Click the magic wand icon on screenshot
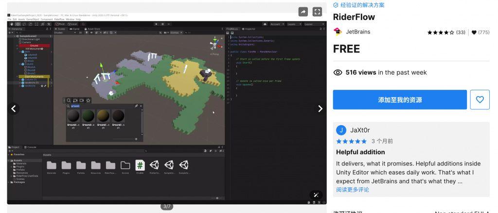This screenshot has height=213, width=498. pyautogui.click(x=316, y=195)
